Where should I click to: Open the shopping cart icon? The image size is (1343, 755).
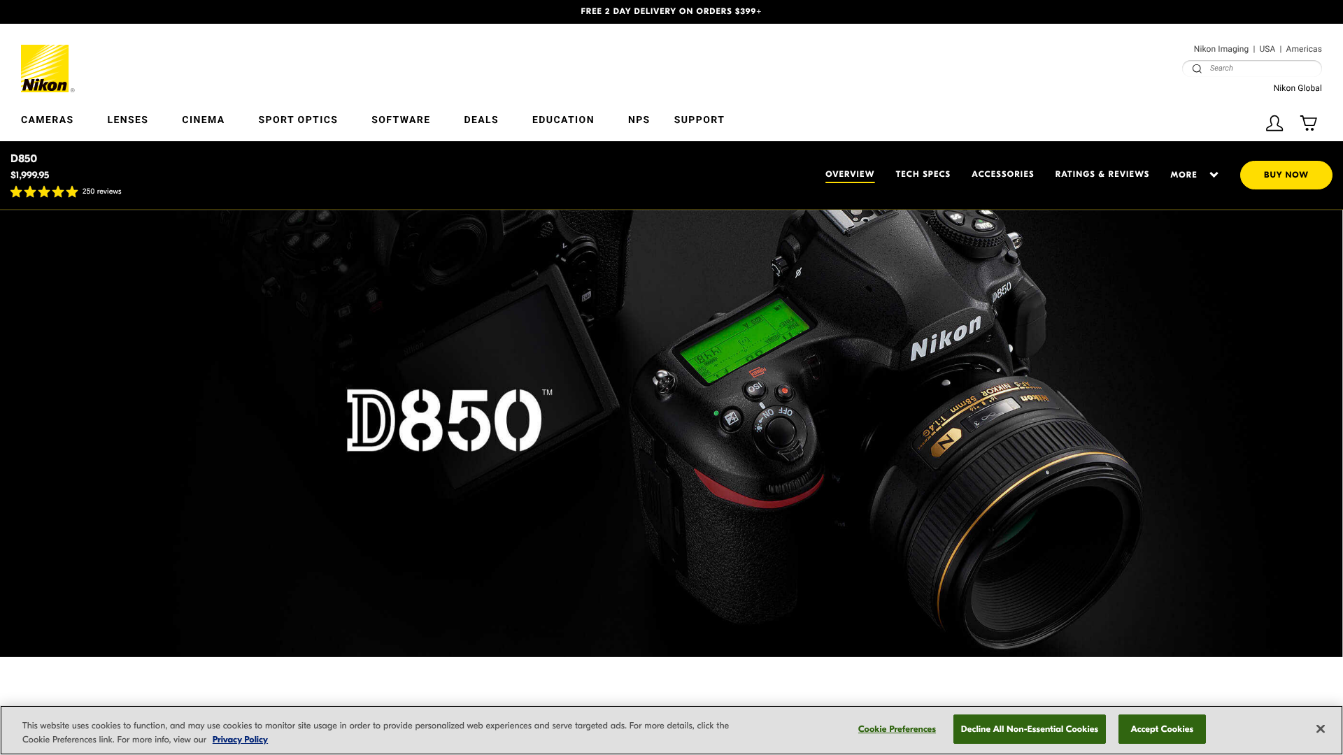click(1309, 123)
